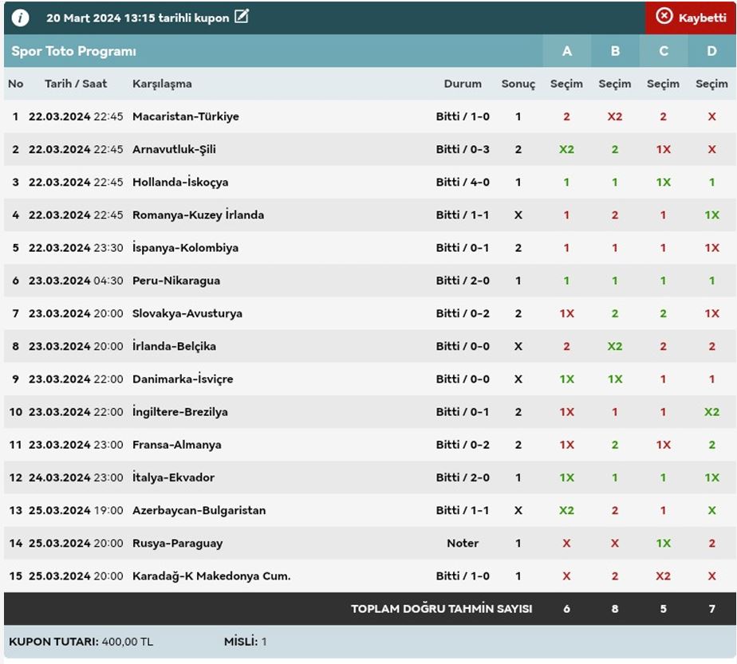Select column A header tab

(567, 51)
